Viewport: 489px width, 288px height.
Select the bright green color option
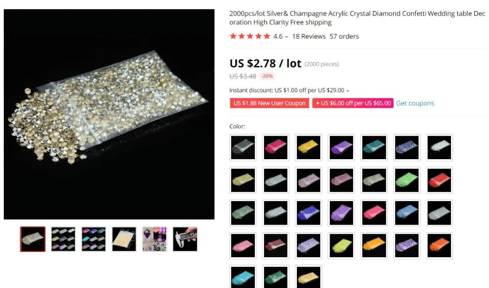407,180
